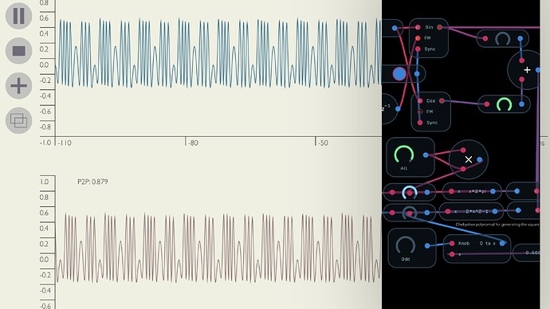The image size is (550, 309).
Task: Adjust the 'All' green knob
Action: point(403,154)
